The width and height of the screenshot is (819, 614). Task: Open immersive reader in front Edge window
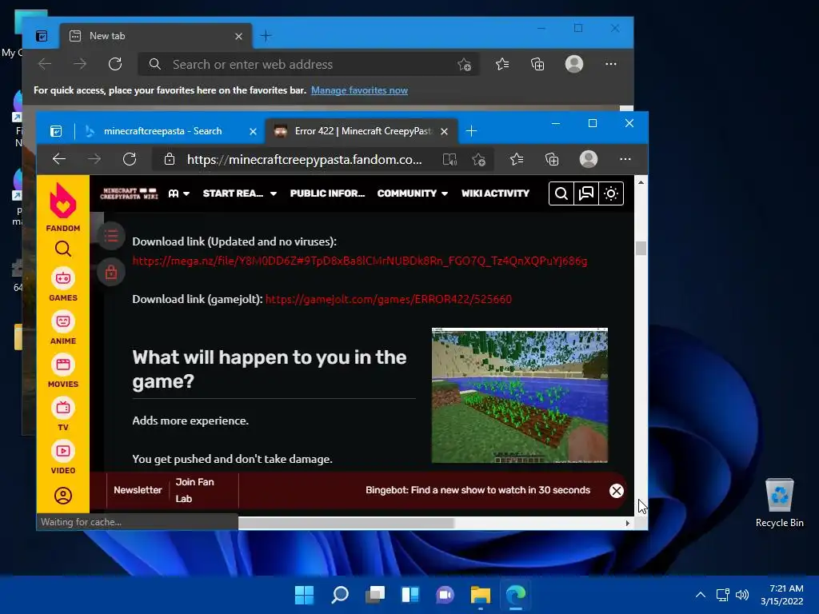tap(449, 159)
